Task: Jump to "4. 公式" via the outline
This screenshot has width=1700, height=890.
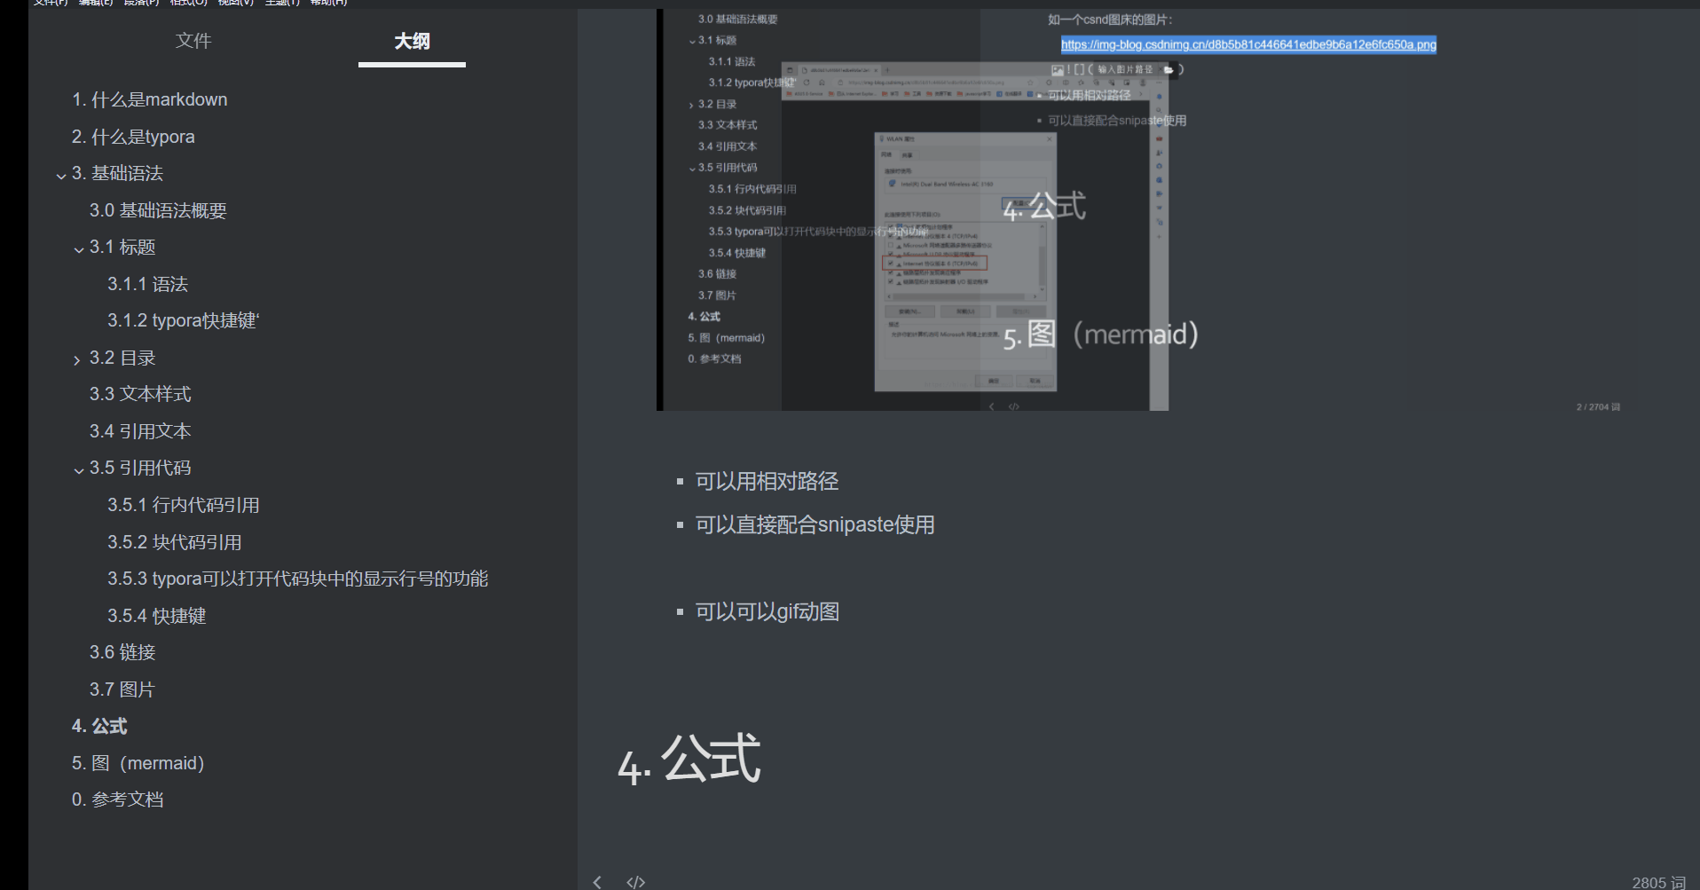Action: (x=99, y=726)
